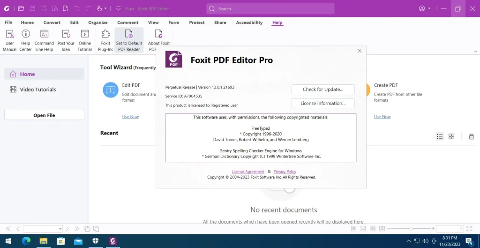Click the About Foxit PDF Editor icon
This screenshot has height=248, width=480.
[x=158, y=34]
